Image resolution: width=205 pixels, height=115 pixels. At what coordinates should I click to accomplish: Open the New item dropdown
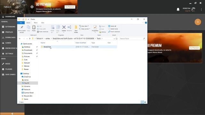pyautogui.click(x=84, y=26)
